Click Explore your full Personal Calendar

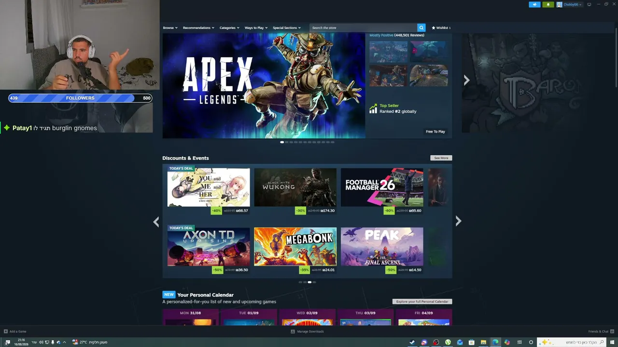[422, 302]
